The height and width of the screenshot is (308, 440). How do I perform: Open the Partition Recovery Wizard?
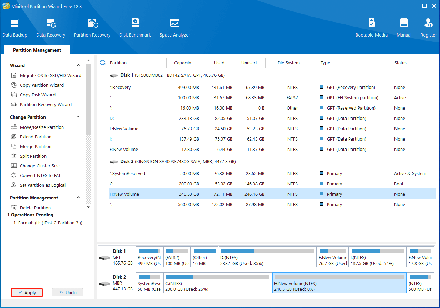click(x=42, y=104)
